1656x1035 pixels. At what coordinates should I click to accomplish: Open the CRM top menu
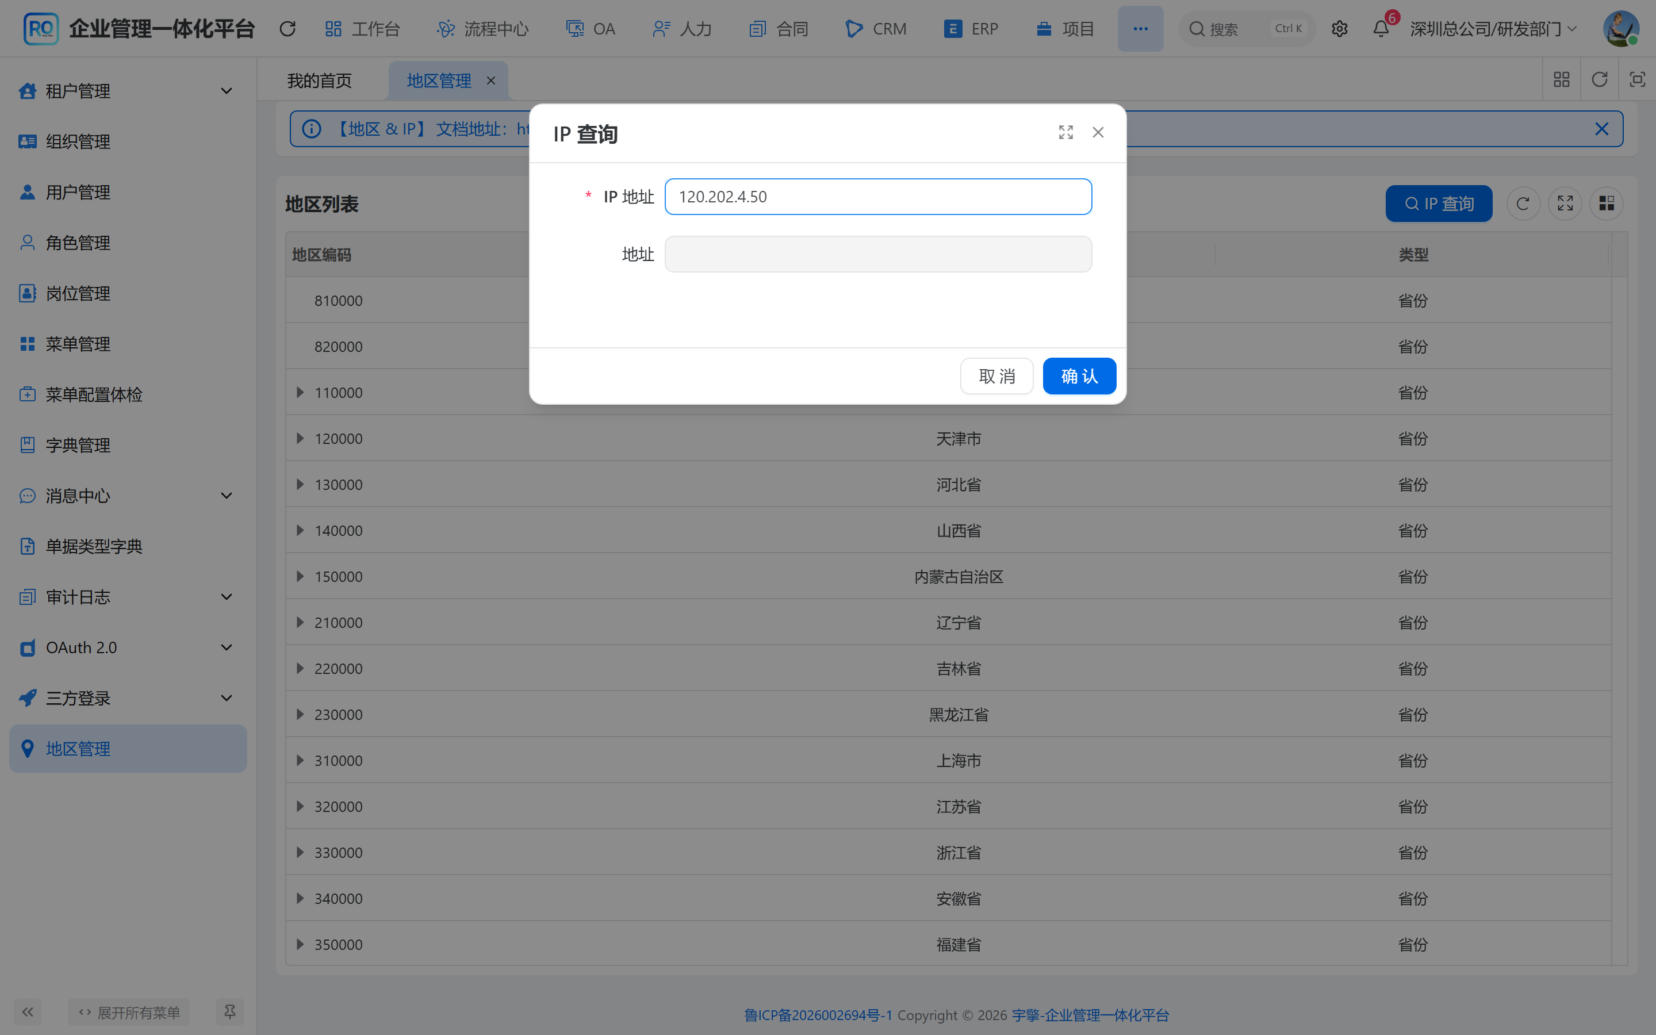[x=876, y=29]
